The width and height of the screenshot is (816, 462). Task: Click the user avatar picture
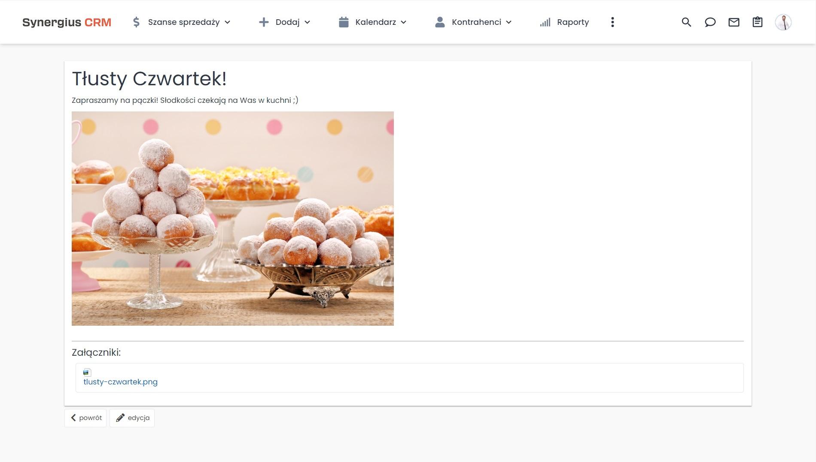(783, 22)
